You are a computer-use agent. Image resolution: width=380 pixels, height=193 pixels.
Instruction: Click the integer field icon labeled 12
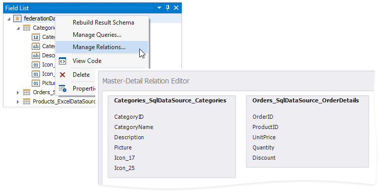coord(36,37)
